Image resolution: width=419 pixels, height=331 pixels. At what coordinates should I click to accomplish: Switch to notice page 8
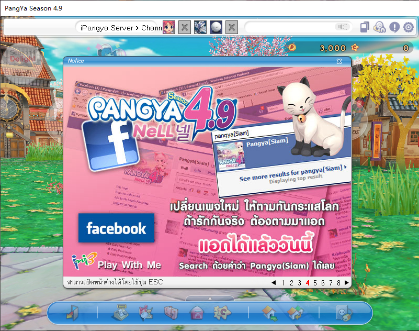pyautogui.click(x=338, y=283)
